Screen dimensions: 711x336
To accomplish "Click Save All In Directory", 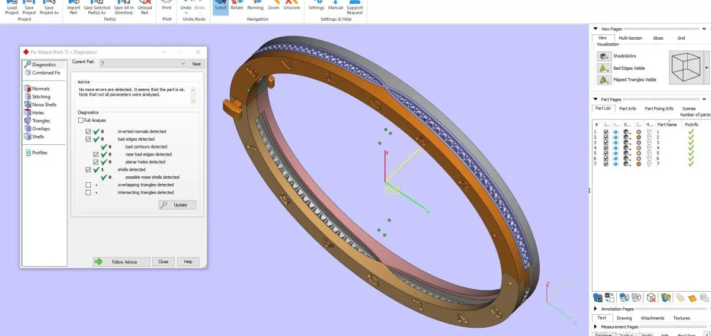I will point(124,7).
